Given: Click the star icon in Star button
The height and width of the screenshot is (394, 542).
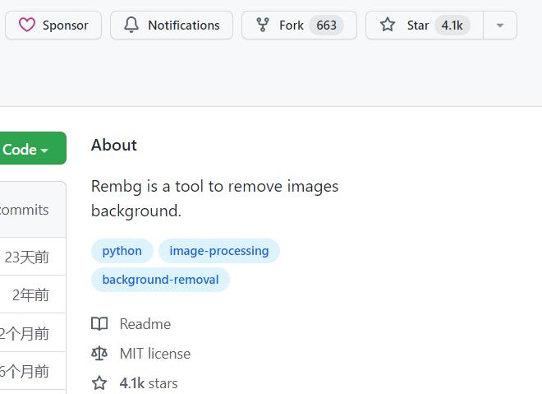Looking at the screenshot, I should [388, 25].
